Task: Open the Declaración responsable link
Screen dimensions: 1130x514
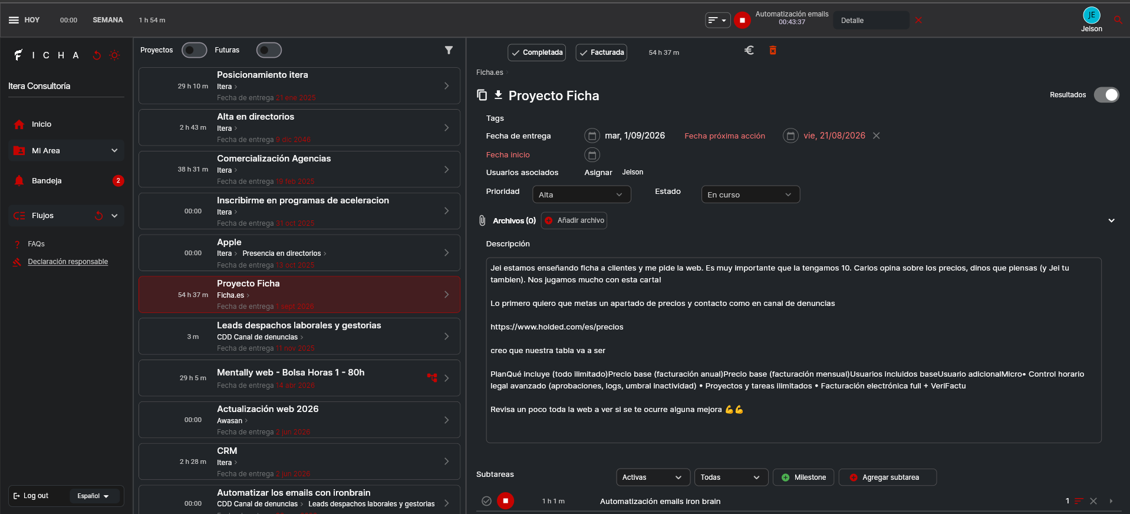Action: pos(68,262)
